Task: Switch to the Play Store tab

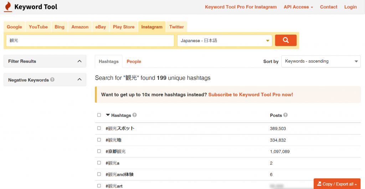Action: pyautogui.click(x=124, y=27)
